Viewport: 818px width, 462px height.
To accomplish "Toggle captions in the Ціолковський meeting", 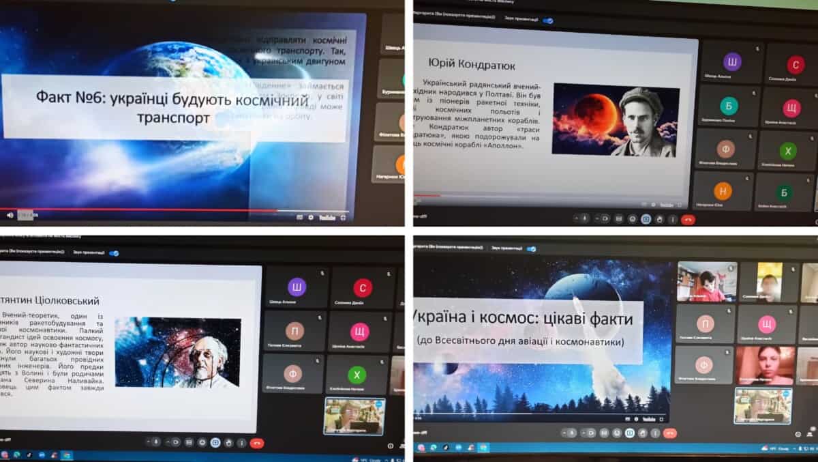I will click(x=190, y=442).
